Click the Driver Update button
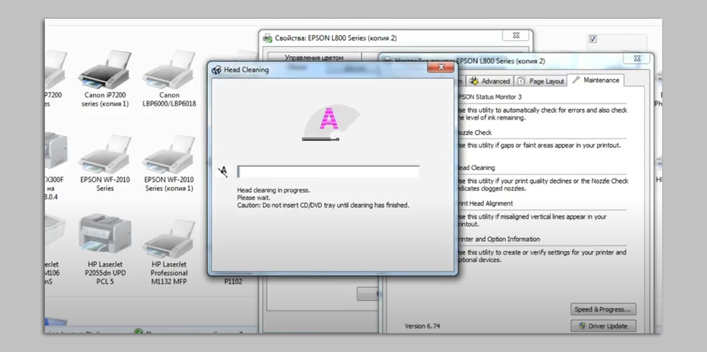The height and width of the screenshot is (352, 707). tap(603, 327)
